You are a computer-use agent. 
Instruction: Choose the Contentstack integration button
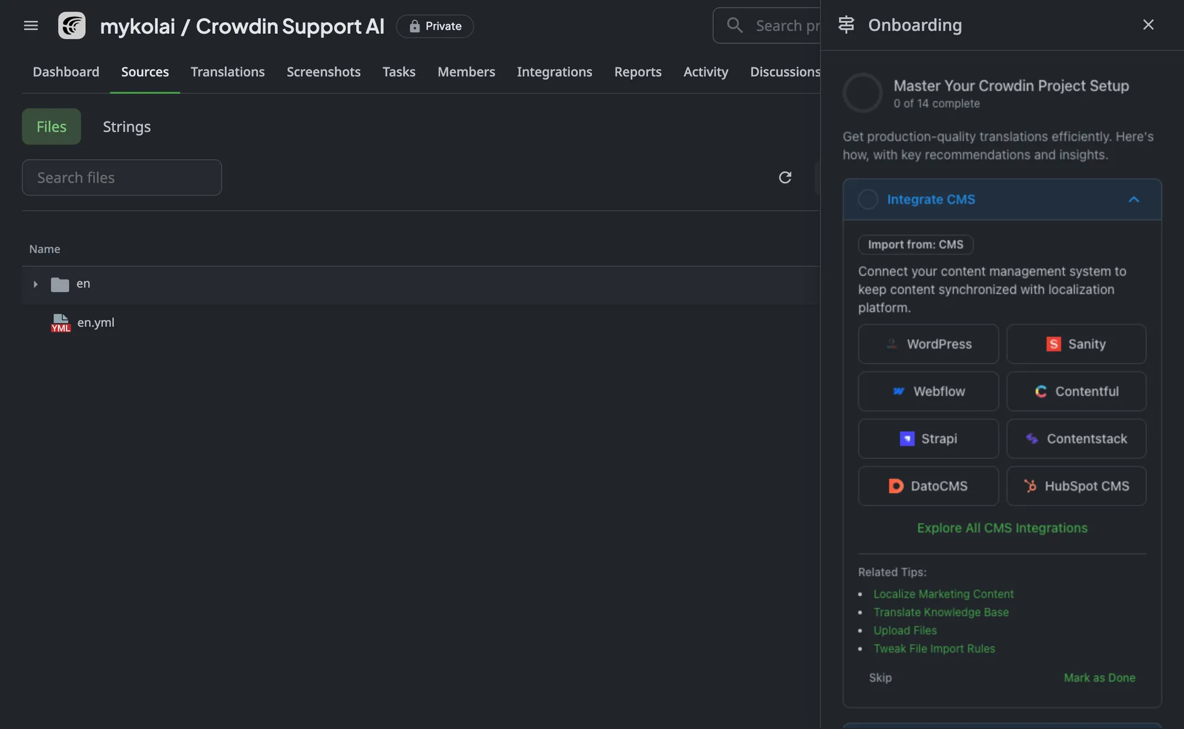(x=1076, y=439)
